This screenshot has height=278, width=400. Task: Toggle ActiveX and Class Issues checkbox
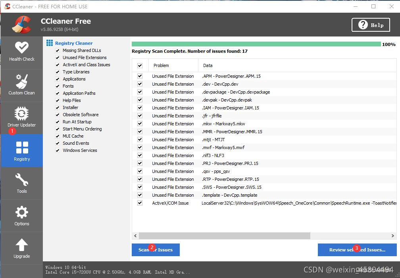[x=58, y=65]
